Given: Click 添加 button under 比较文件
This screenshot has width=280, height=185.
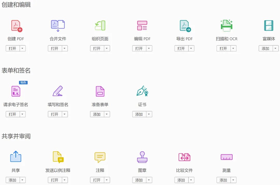Looking at the screenshot, I should (x=181, y=180).
